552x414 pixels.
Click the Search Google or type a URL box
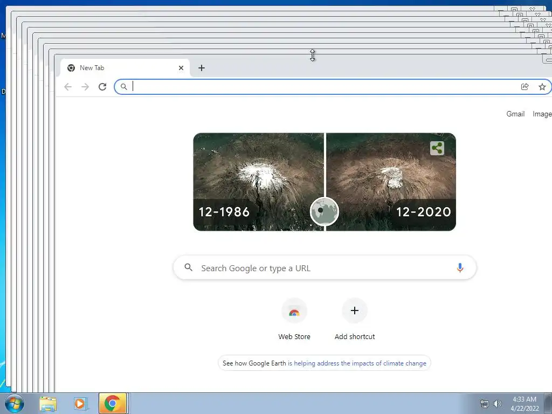coord(325,267)
